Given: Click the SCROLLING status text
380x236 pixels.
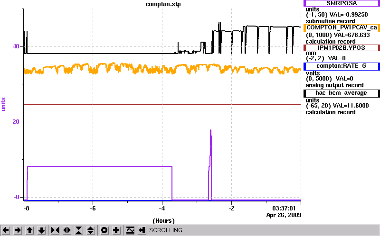Looking at the screenshot, I should [x=166, y=230].
